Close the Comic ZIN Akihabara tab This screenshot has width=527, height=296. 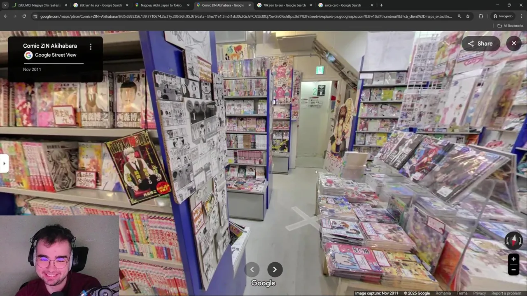250,5
